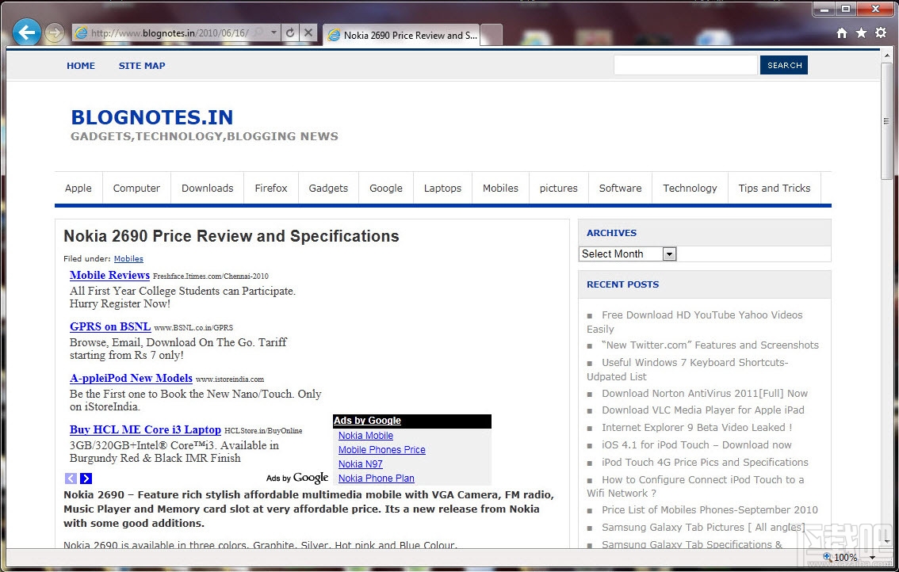Open the Tips and Tricks category tab
899x572 pixels.
[775, 188]
